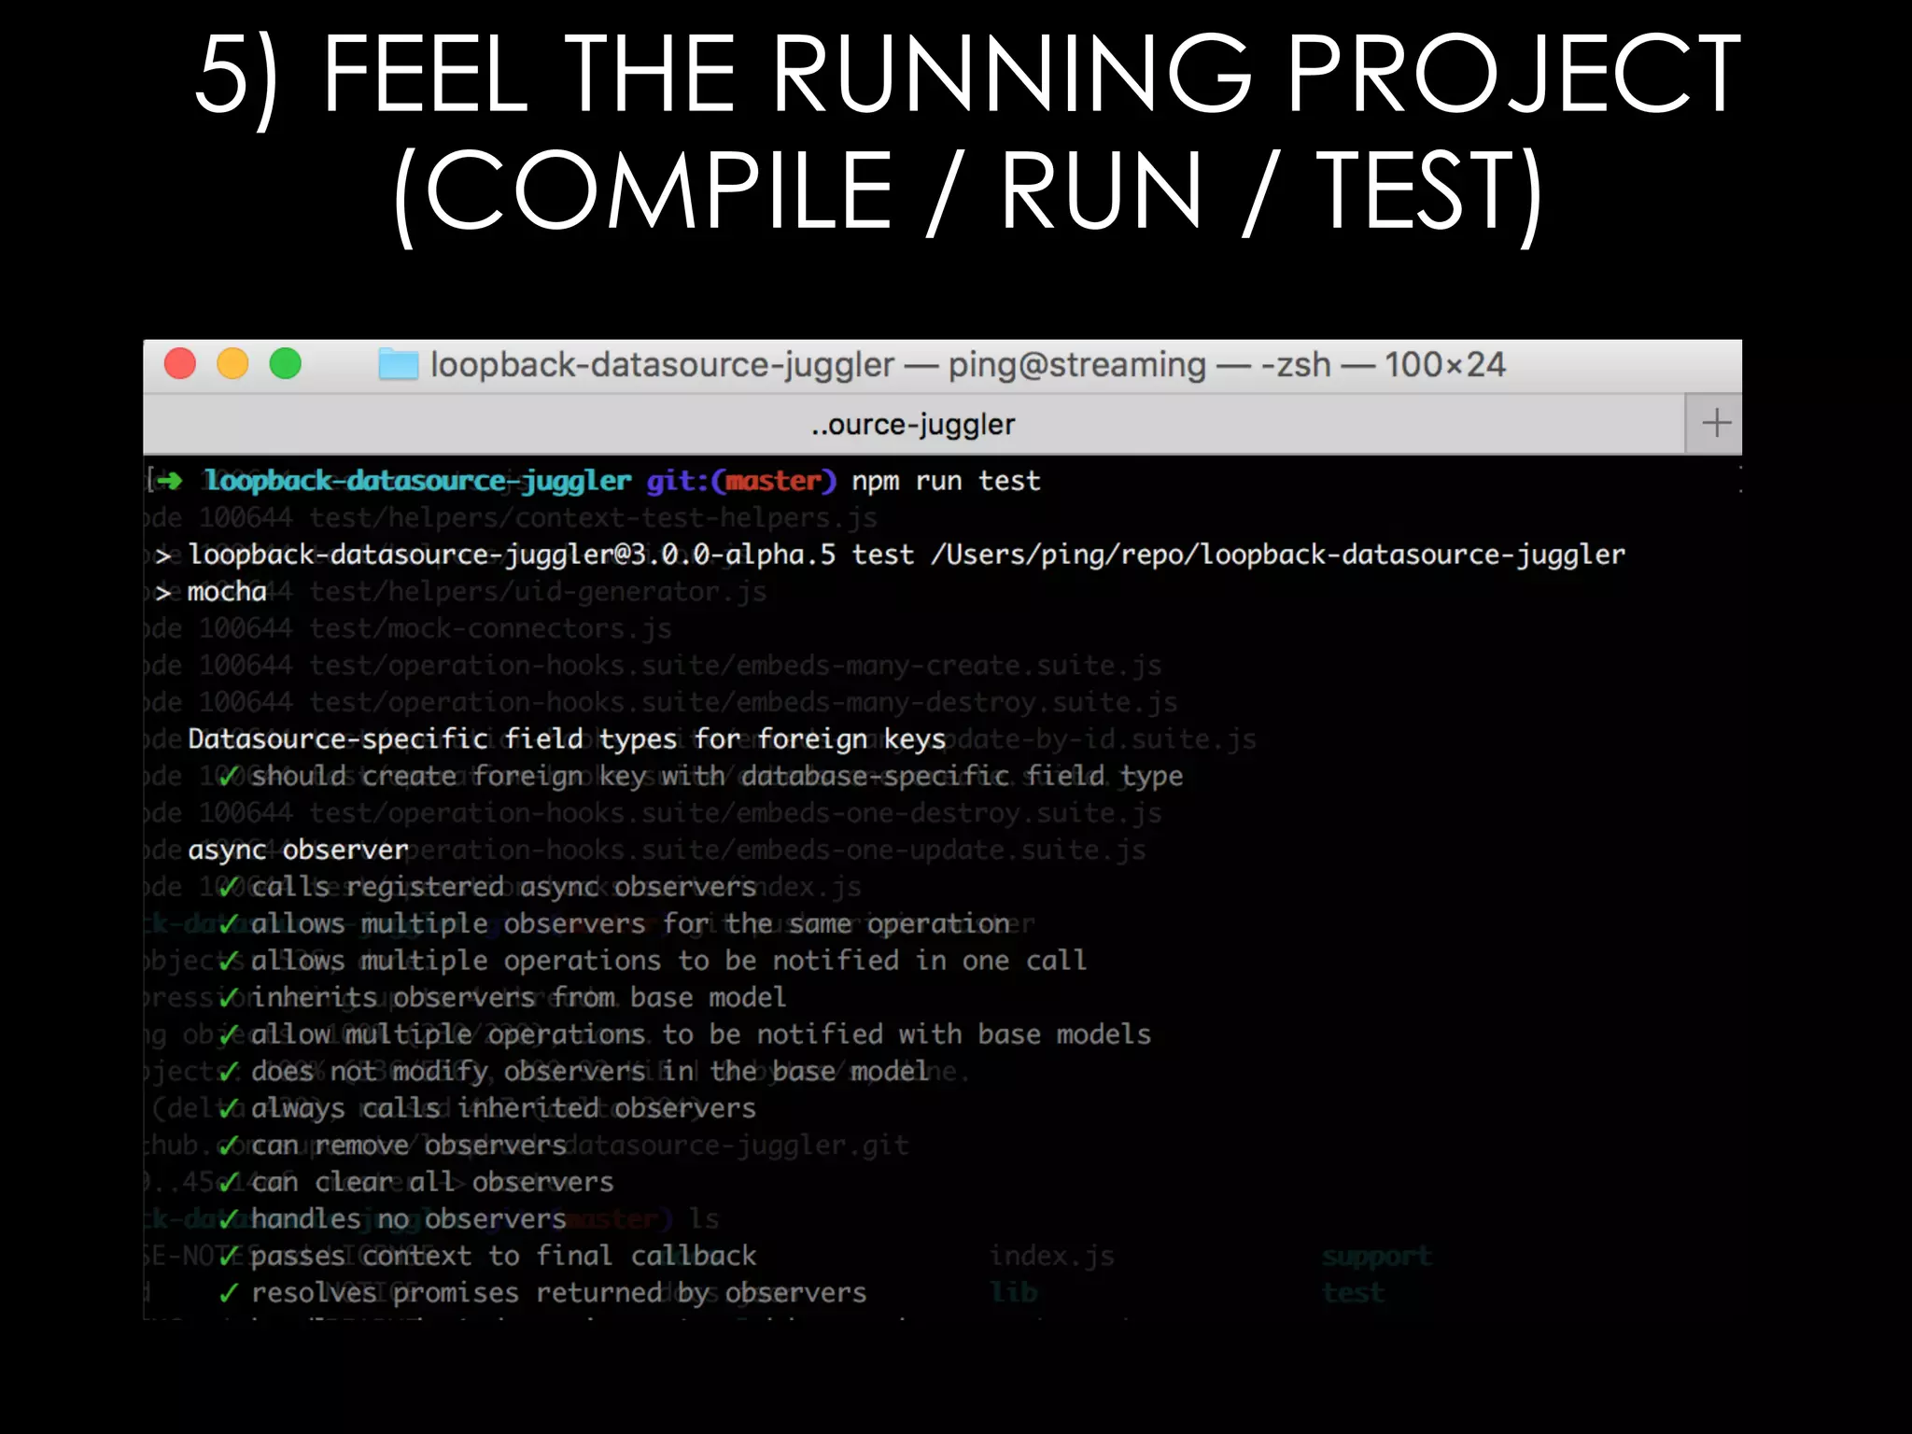Click 'can remove observers' test line
Image resolution: width=1912 pixels, height=1434 pixels.
coord(409,1145)
